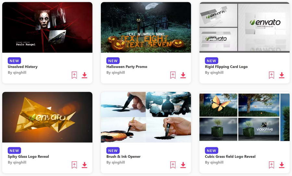Open the Unsolved History preview thumbnail
Image resolution: width=292 pixels, height=176 pixels.
click(x=47, y=27)
